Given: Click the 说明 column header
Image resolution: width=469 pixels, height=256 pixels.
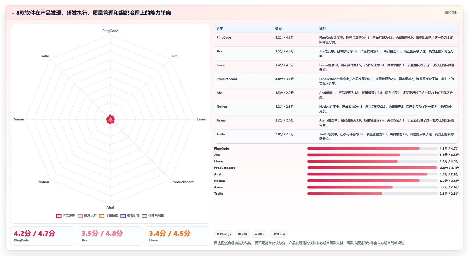Looking at the screenshot, I should click(x=322, y=29).
